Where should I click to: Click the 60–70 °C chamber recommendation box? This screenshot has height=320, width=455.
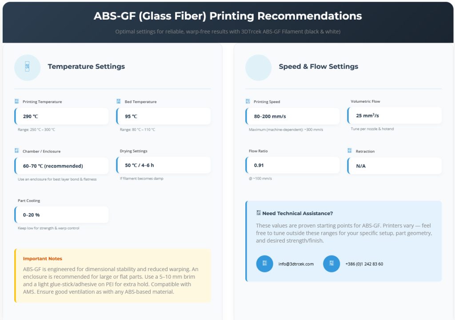click(62, 166)
